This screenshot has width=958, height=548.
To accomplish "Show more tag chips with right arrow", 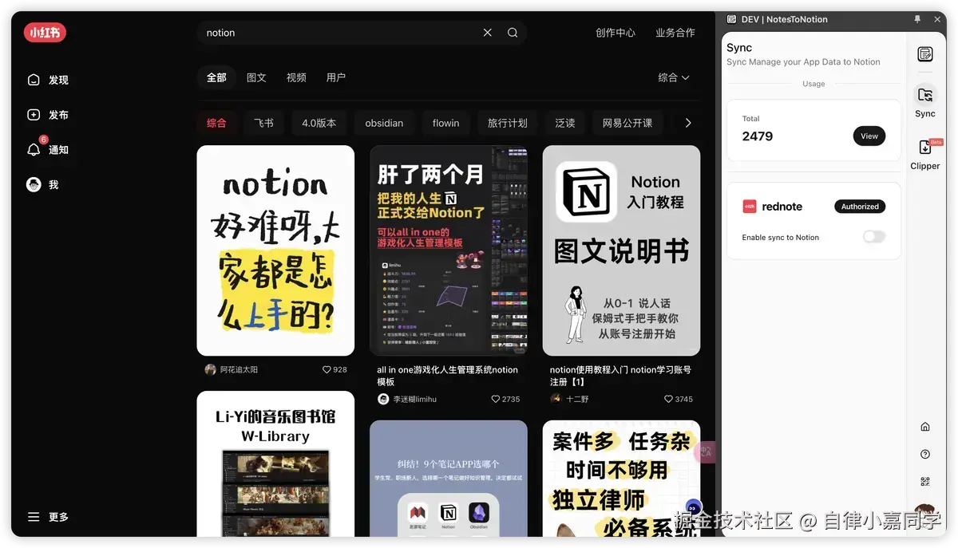I will [688, 123].
